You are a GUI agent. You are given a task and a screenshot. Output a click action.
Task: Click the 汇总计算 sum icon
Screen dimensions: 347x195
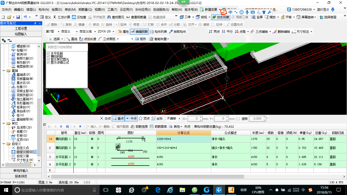coord(62,17)
